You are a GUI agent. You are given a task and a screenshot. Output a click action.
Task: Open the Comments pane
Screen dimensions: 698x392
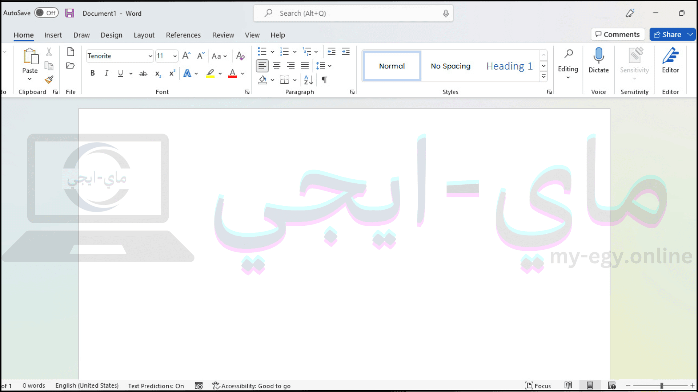pos(618,34)
